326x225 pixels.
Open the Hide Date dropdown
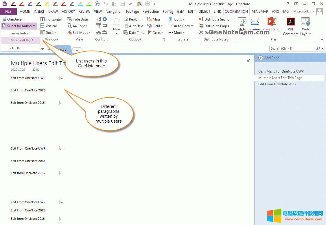click(x=79, y=19)
